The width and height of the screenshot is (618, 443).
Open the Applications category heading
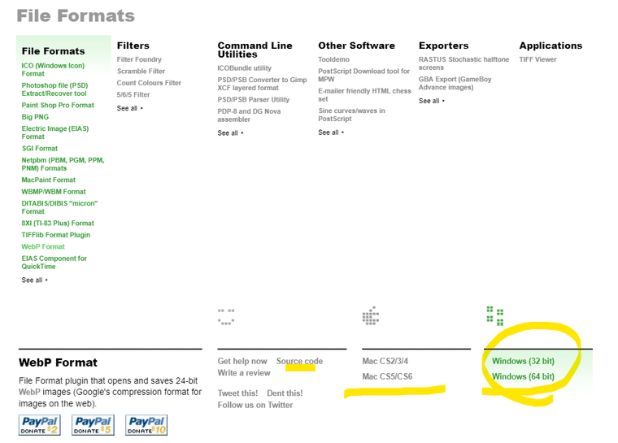pyautogui.click(x=551, y=46)
